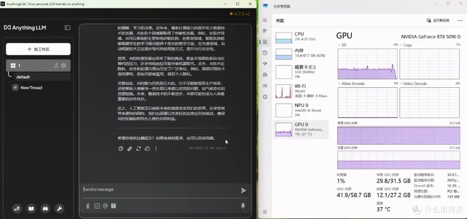Click the 12.1/27.2 GB shared memory value
This screenshot has width=467, height=219.
coord(393,195)
